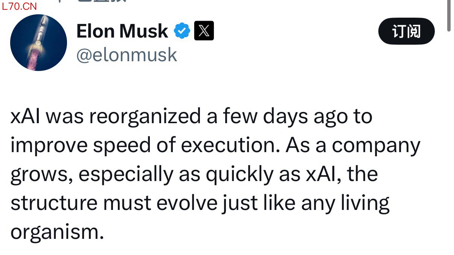This screenshot has width=454, height=255.
Task: Click the word "structure" in the post
Action: (x=54, y=203)
